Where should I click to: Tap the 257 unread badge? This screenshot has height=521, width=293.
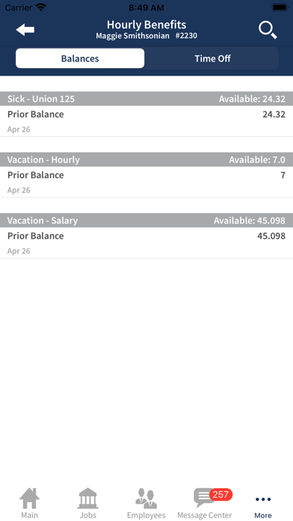[220, 495]
